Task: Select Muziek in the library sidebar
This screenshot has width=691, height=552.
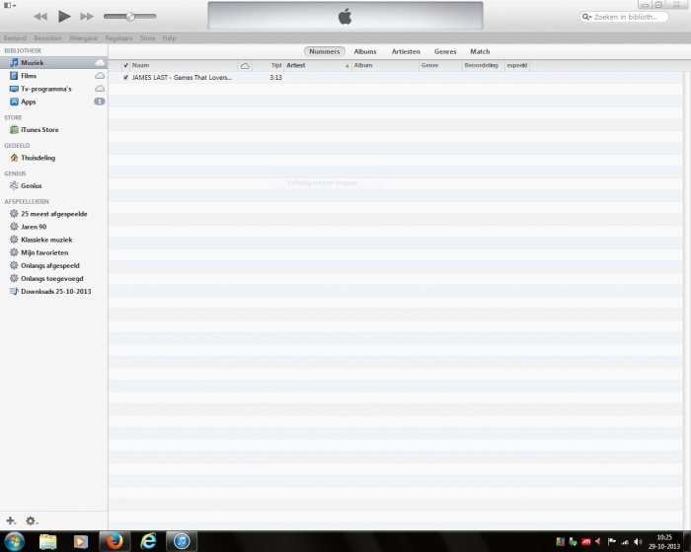Action: point(53,62)
